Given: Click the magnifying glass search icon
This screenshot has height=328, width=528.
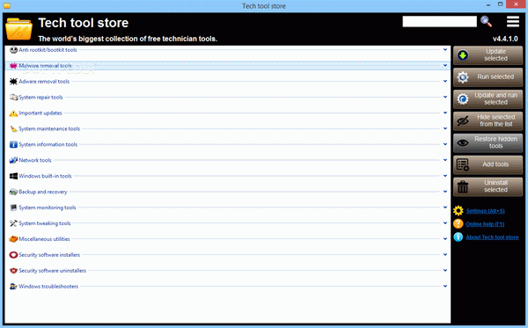Looking at the screenshot, I should point(486,21).
